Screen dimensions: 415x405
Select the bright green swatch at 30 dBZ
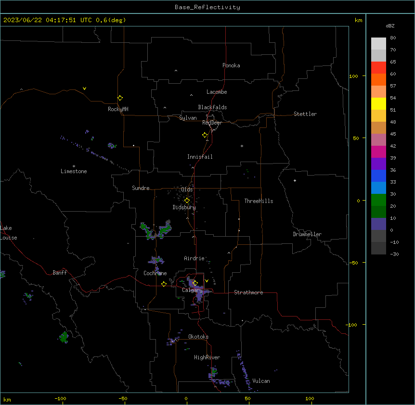[x=378, y=200]
